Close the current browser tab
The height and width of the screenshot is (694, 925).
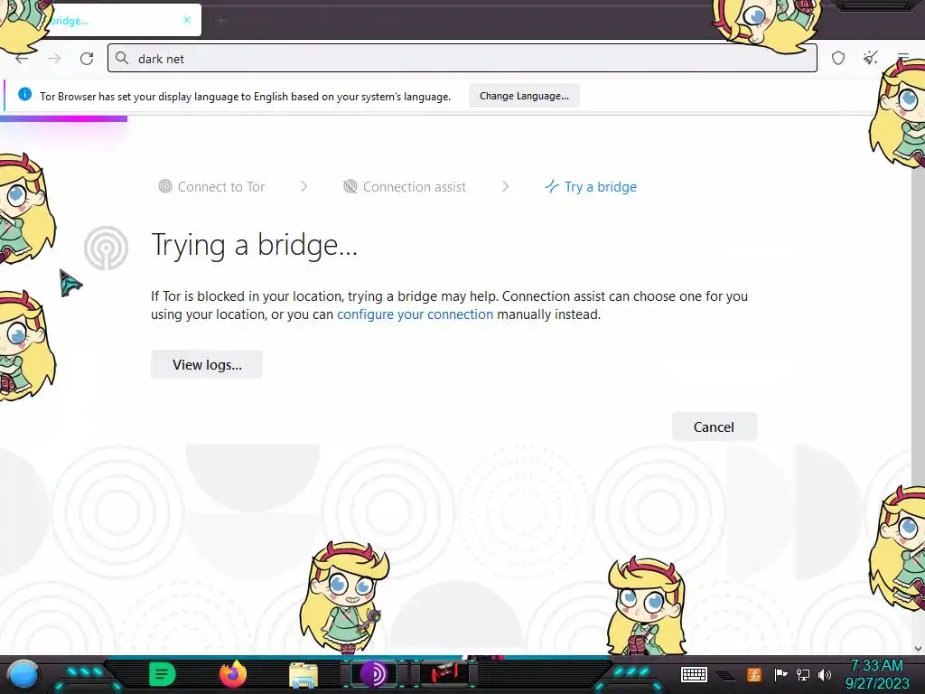coord(187,20)
